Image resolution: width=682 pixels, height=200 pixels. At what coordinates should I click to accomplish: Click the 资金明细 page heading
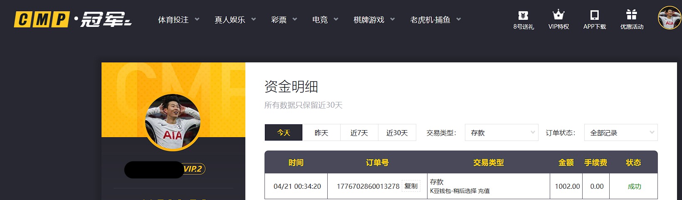coord(291,86)
